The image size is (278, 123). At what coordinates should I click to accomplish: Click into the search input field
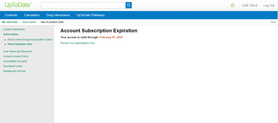coord(83,5)
